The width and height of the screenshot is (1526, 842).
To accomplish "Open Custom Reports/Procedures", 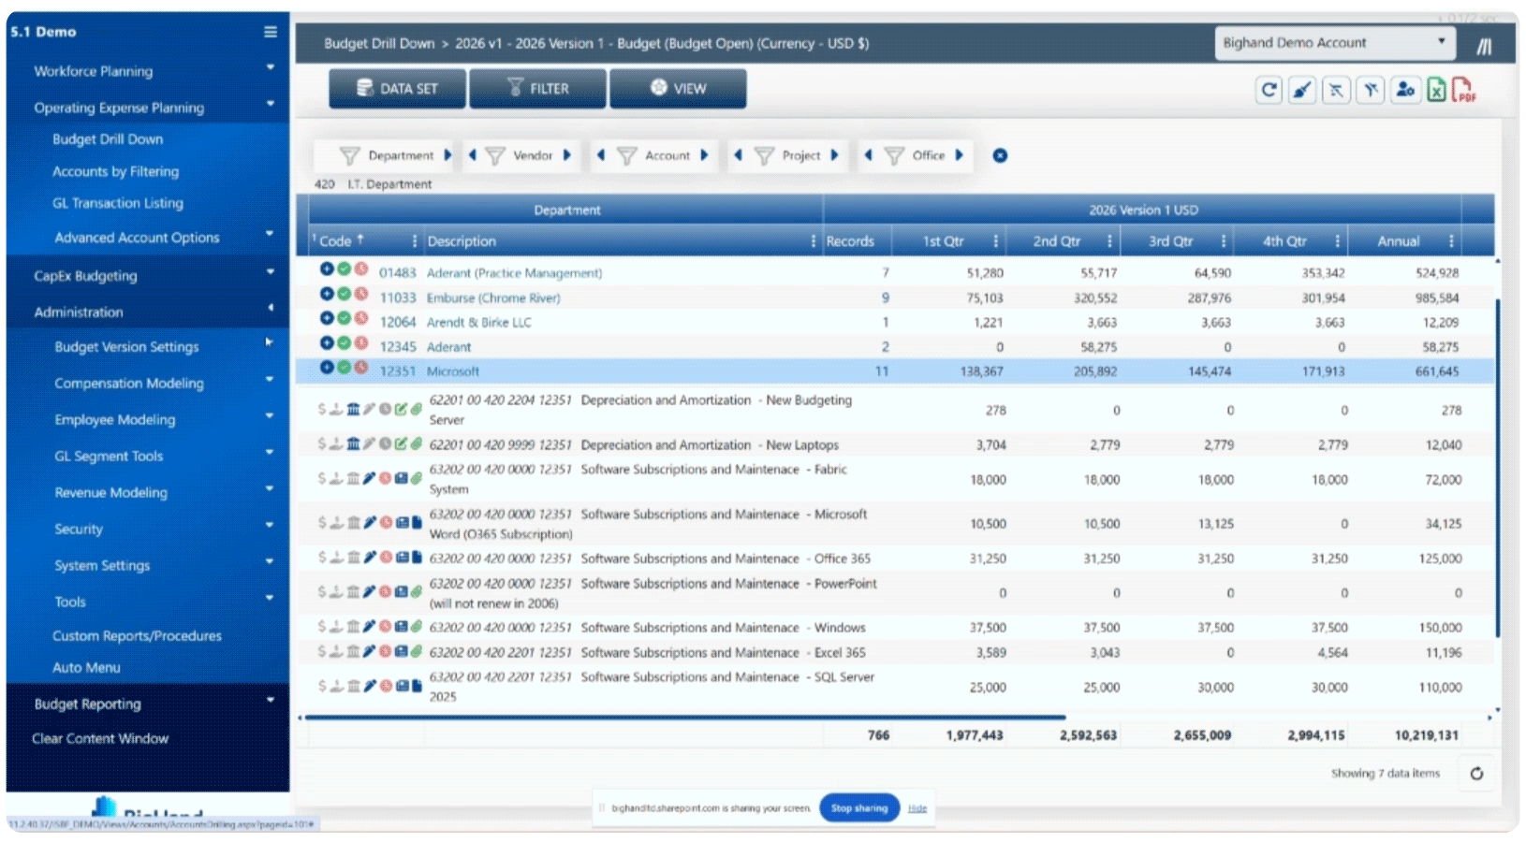I will pos(137,636).
